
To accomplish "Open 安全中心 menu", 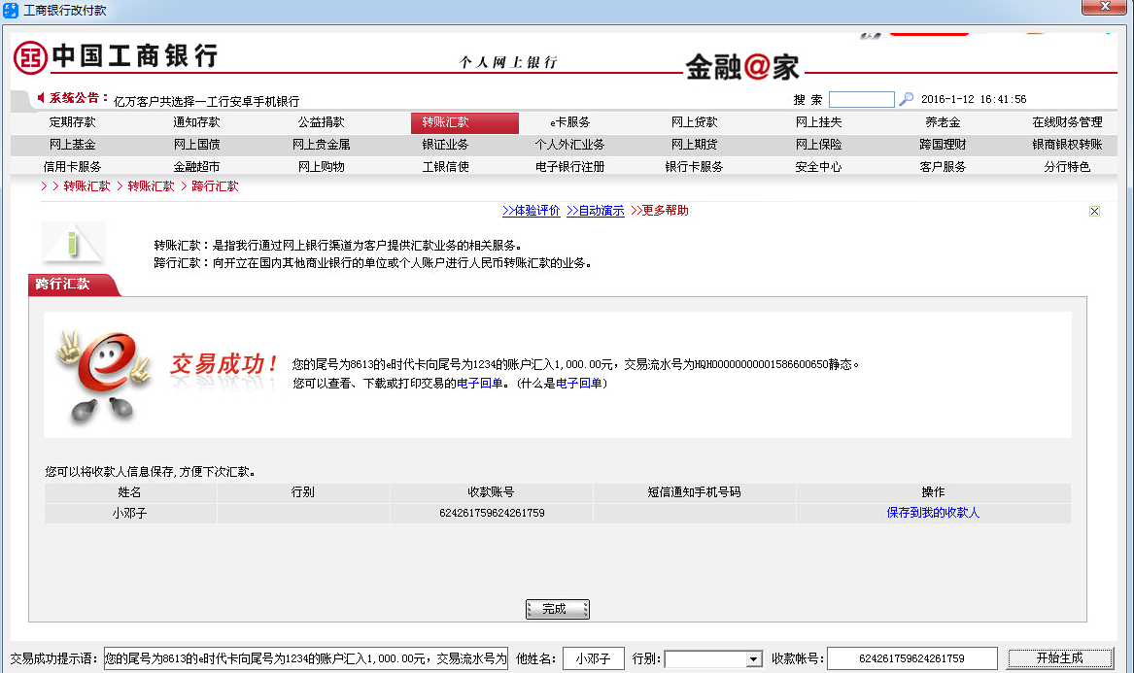I will point(819,166).
